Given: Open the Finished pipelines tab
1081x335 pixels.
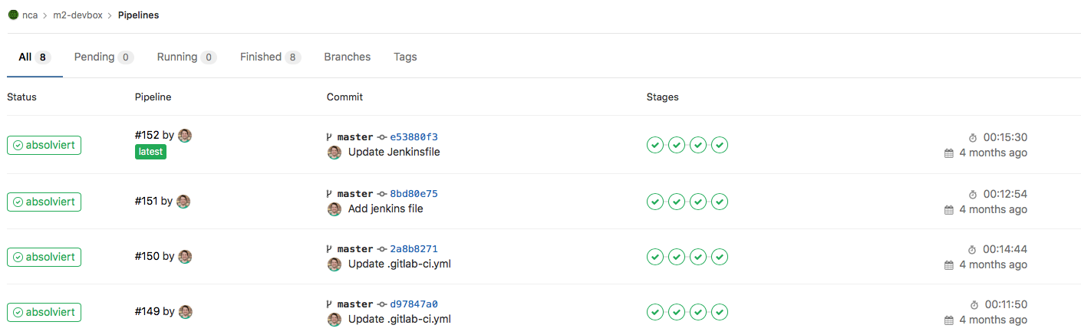Looking at the screenshot, I should click(x=269, y=57).
